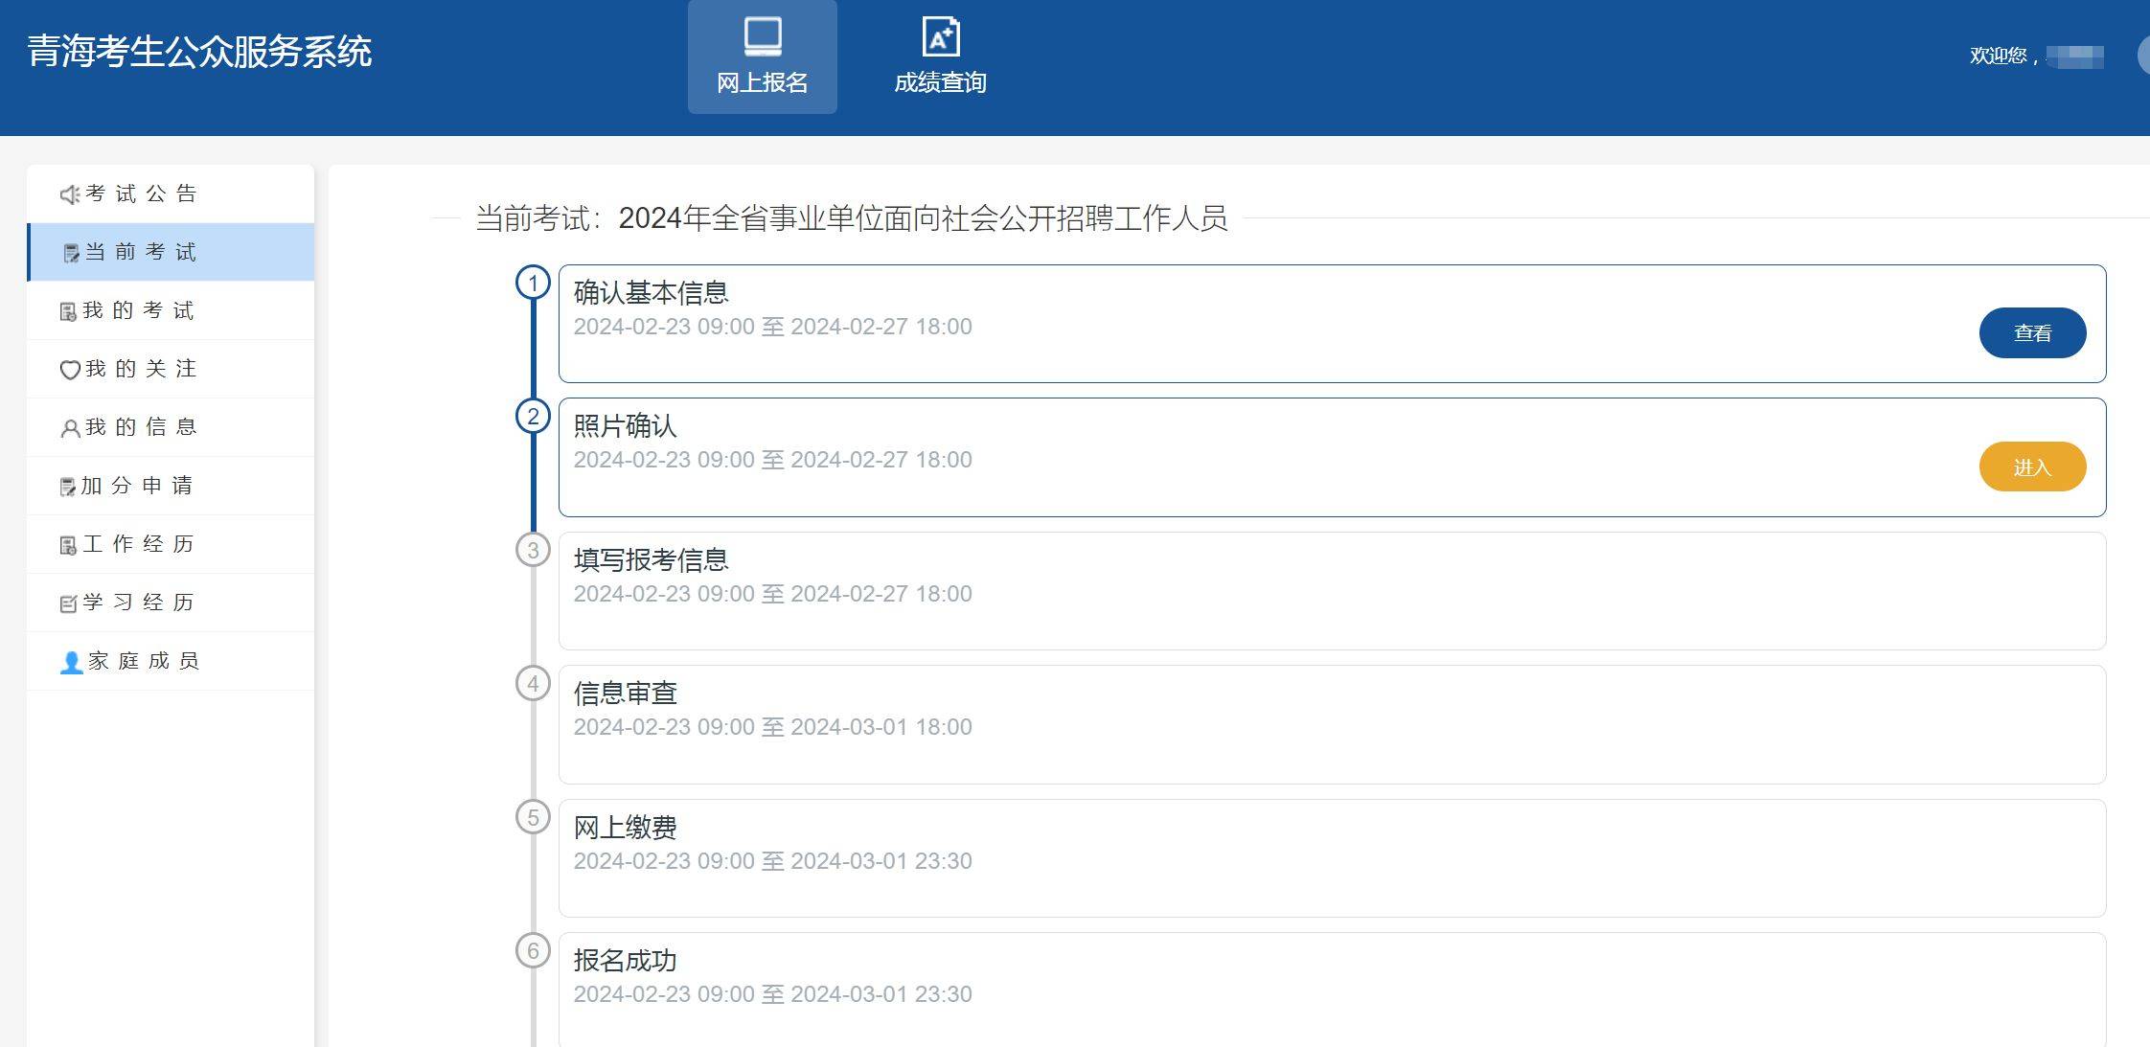This screenshot has height=1047, width=2150.
Task: Select the 报名成功 step card
Action: point(1332,989)
